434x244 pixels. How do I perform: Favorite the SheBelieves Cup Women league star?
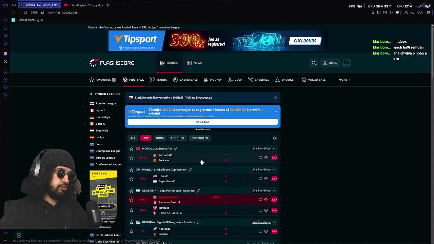click(131, 170)
